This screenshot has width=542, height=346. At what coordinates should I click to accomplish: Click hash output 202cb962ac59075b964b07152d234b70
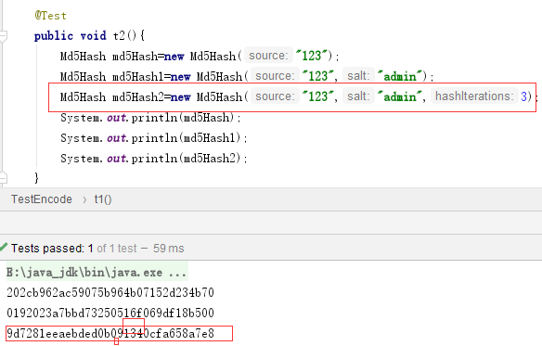point(110,292)
